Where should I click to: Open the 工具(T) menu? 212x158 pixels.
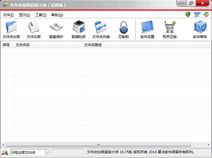[x=41, y=15]
